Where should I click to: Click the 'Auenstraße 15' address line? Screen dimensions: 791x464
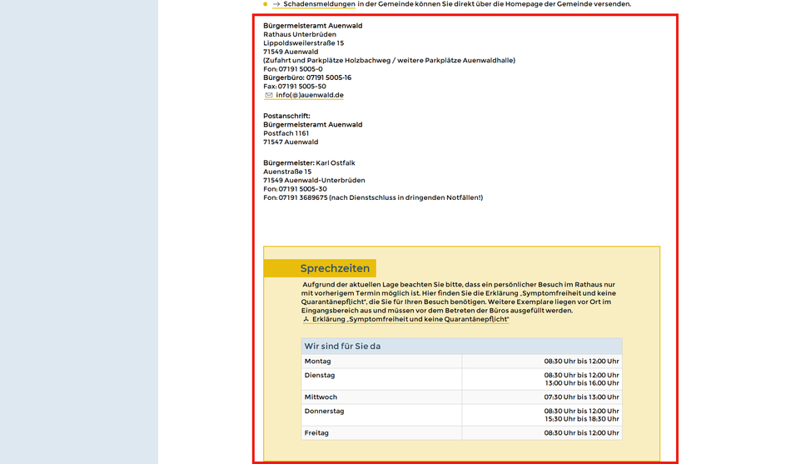click(x=287, y=172)
